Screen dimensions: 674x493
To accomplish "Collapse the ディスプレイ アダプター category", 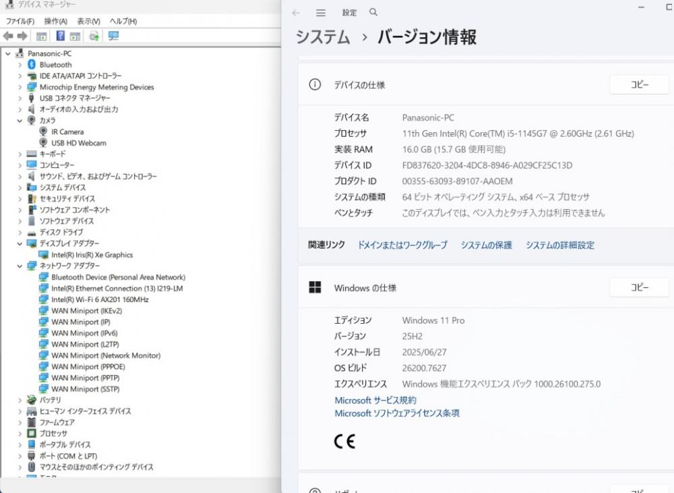I will (x=20, y=243).
